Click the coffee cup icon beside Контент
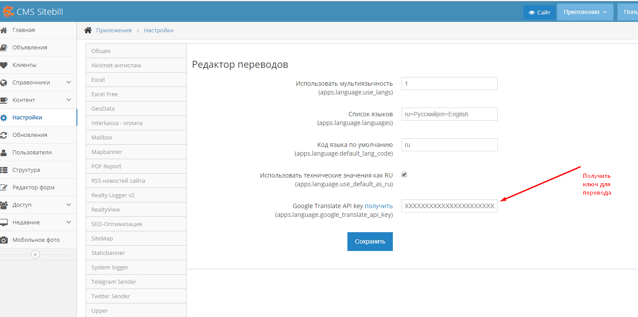Screen dimensions: 638x317 [x=4, y=100]
